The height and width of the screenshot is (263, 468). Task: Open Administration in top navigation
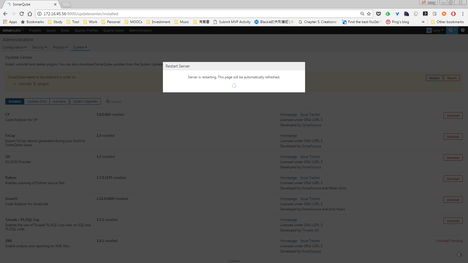coord(140,30)
